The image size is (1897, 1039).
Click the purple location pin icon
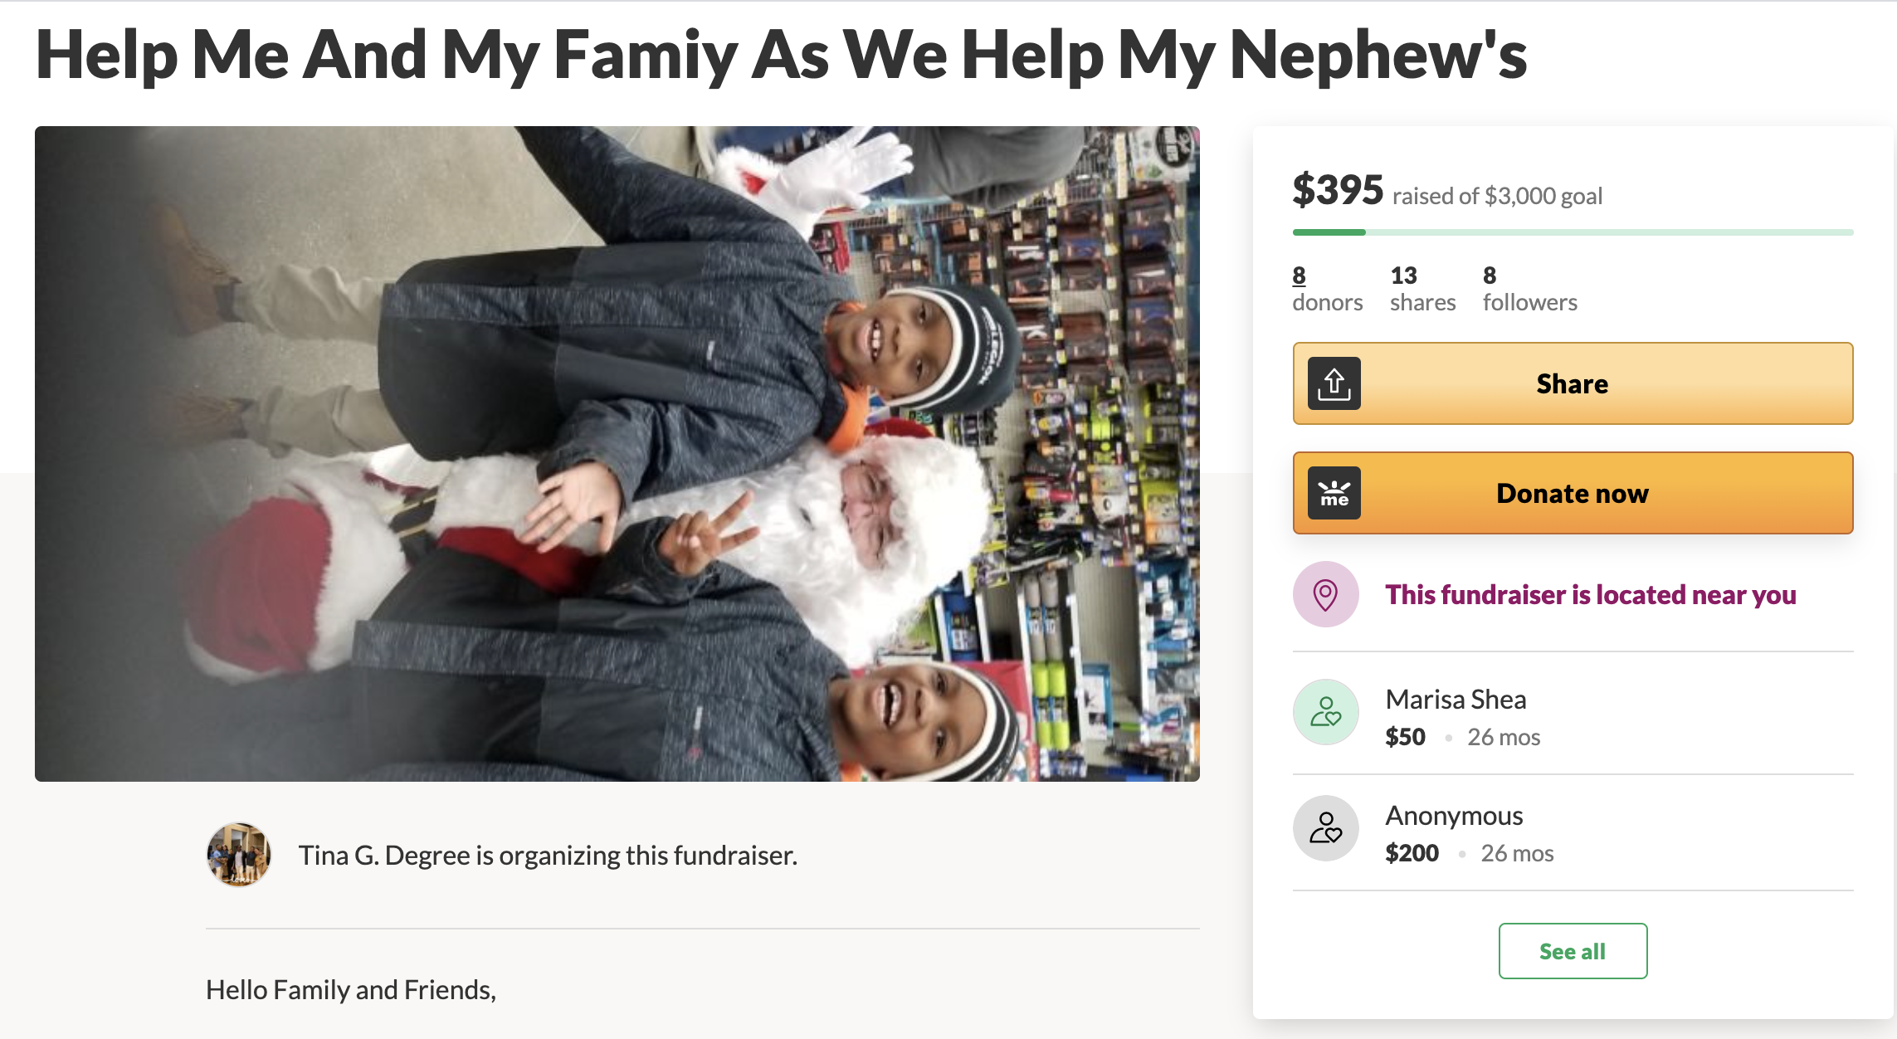1325,594
